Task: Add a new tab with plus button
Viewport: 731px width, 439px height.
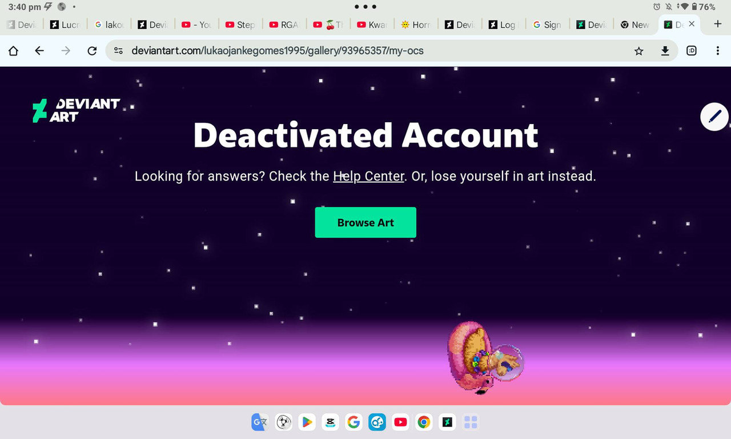Action: pyautogui.click(x=718, y=24)
